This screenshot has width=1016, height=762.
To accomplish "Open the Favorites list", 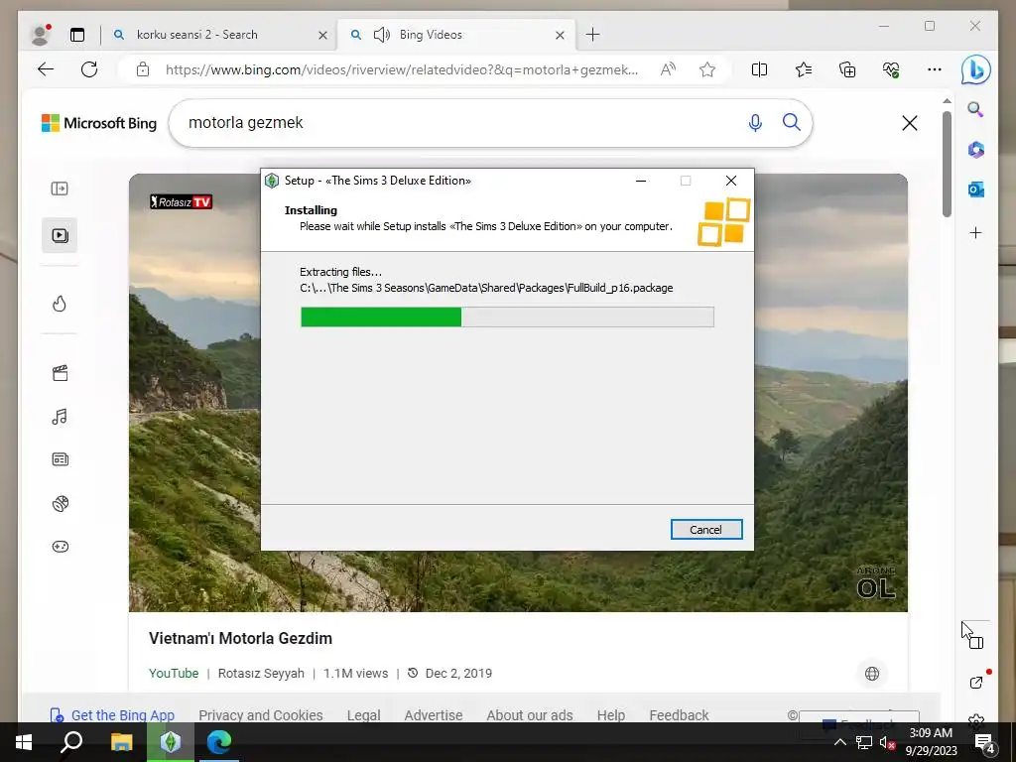I will coord(804,69).
